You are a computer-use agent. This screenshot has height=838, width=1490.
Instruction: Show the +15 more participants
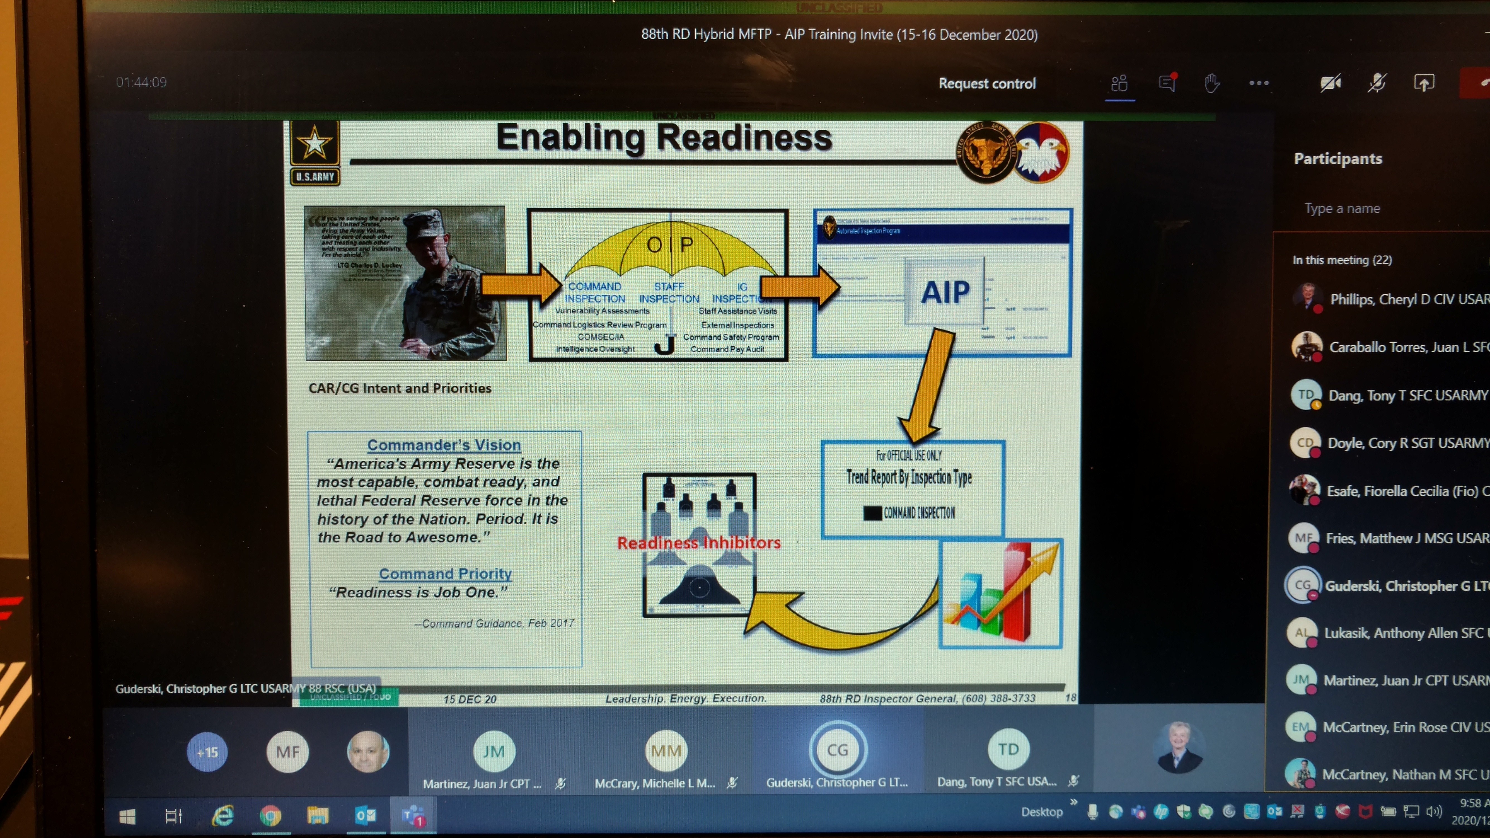pos(207,752)
